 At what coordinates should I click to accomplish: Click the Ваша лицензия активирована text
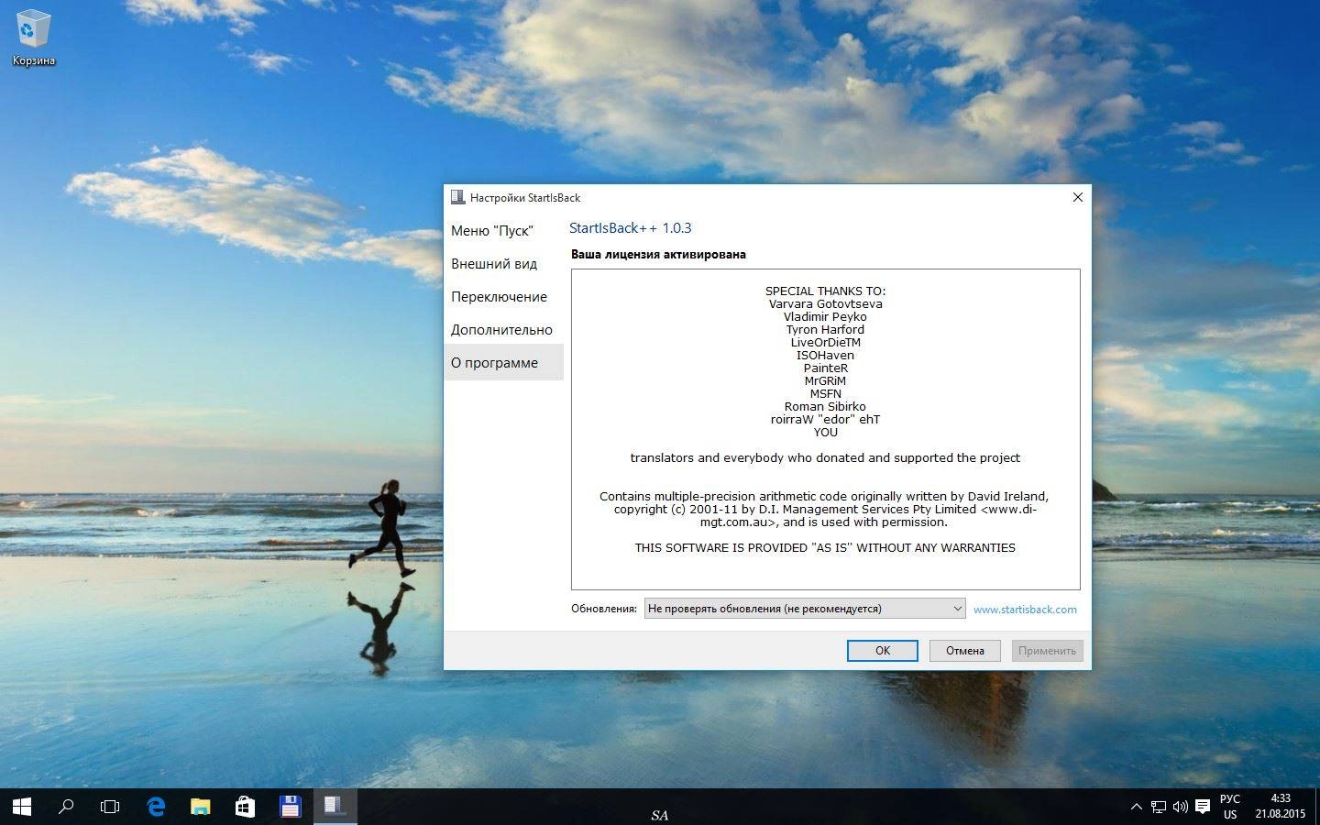[x=658, y=255]
